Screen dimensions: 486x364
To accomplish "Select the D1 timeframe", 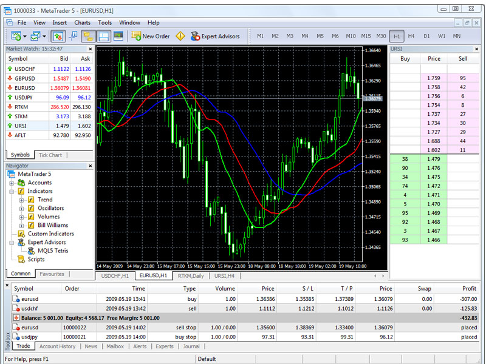I will pyautogui.click(x=426, y=36).
